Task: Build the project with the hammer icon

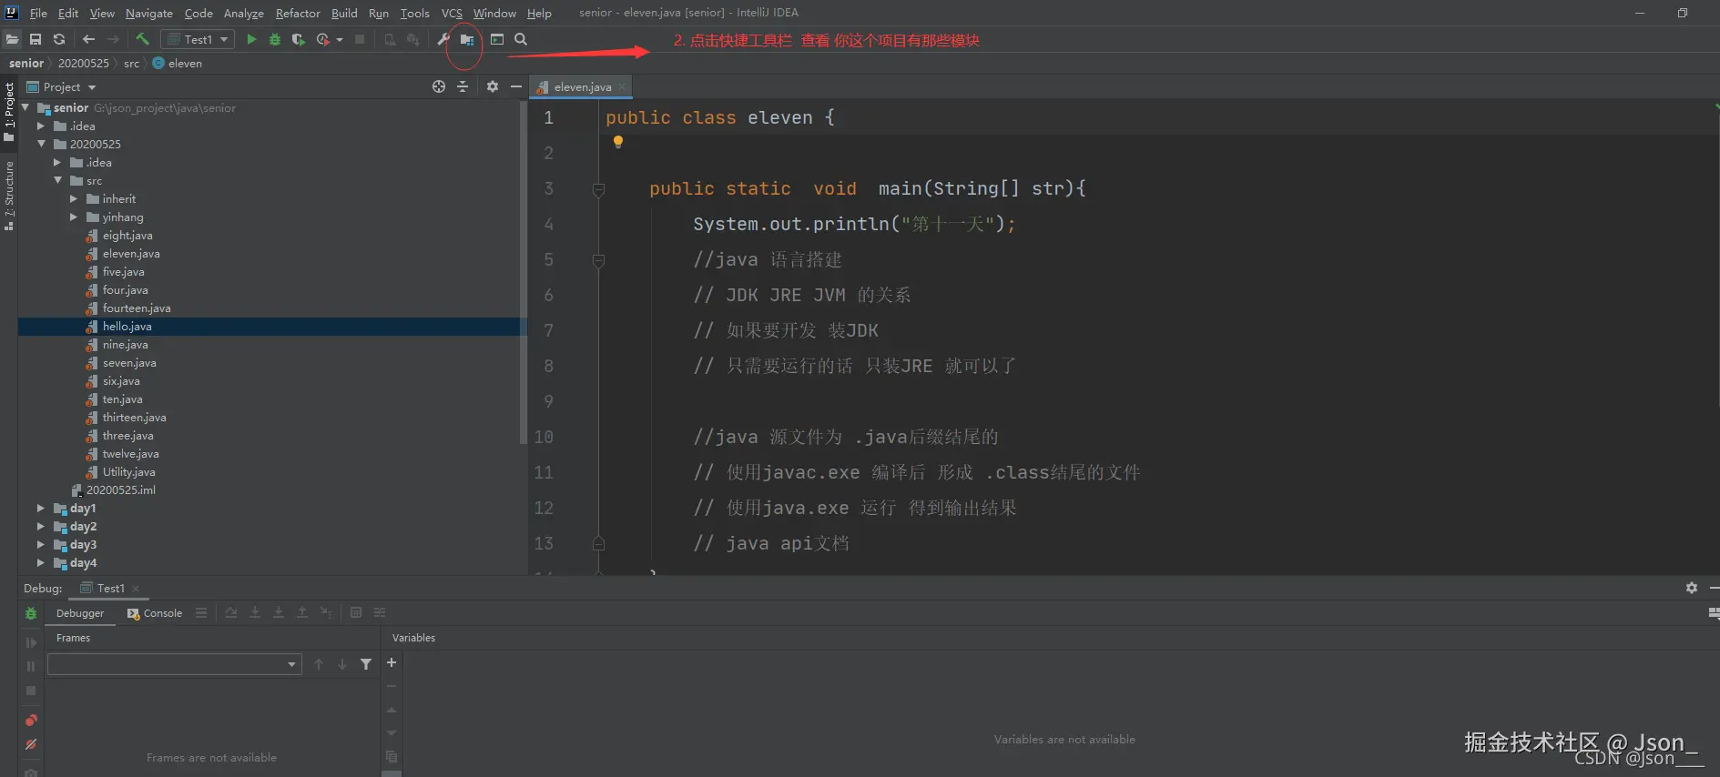Action: click(x=142, y=39)
